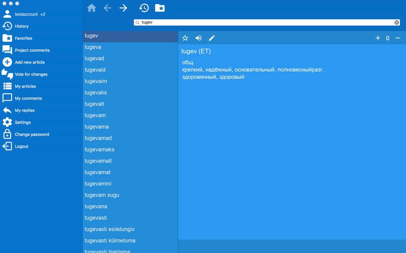
Task: Open Vote for changes label
Action: pyautogui.click(x=31, y=74)
